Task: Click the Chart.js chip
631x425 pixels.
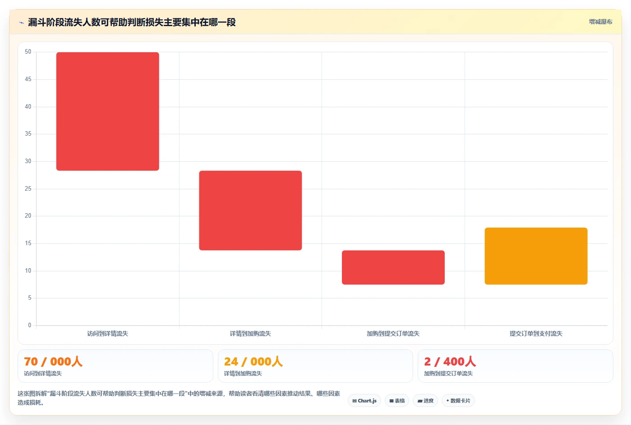Action: [364, 401]
